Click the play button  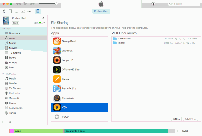pos(25,4)
